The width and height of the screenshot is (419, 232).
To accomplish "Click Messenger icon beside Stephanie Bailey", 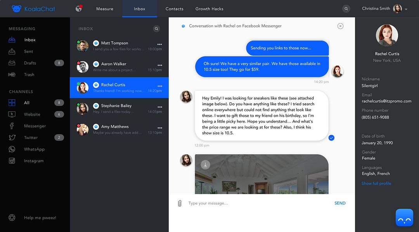I will click(96, 106).
